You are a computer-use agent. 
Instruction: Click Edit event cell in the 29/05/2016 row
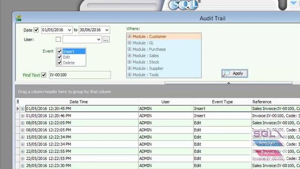click(x=222, y=166)
